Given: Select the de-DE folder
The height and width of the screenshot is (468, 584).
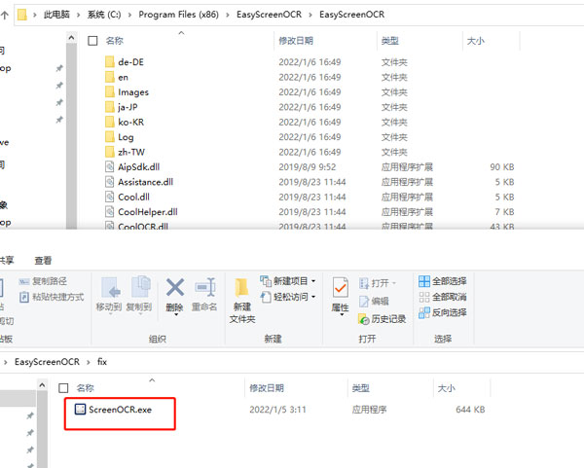Looking at the screenshot, I should coord(130,62).
